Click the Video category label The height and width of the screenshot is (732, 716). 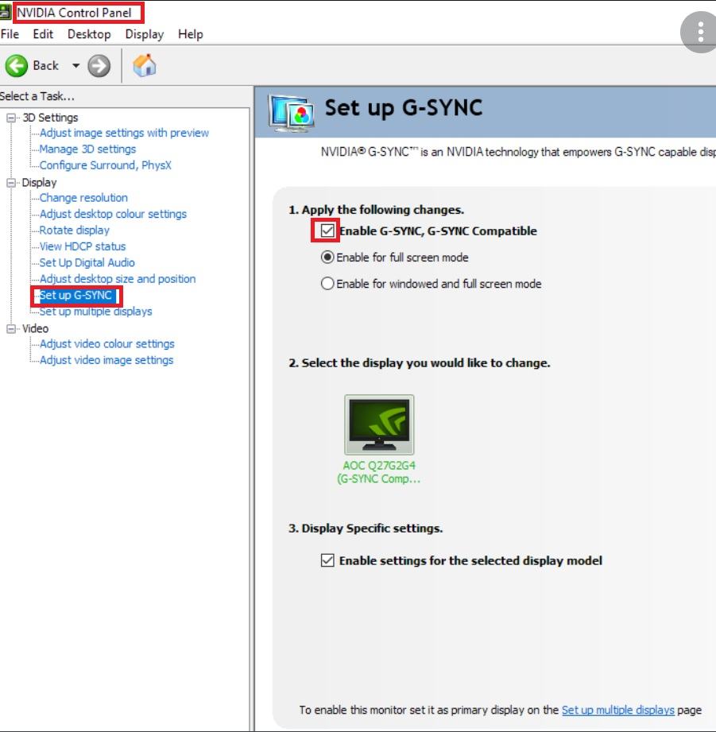pyautogui.click(x=35, y=329)
